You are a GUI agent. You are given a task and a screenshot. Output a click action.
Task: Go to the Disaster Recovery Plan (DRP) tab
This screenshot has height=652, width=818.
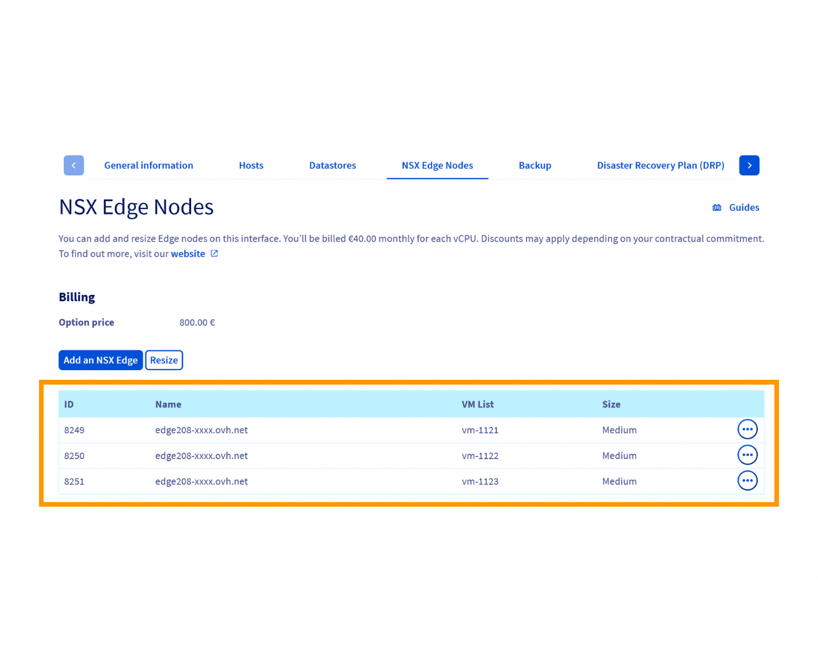click(x=660, y=165)
